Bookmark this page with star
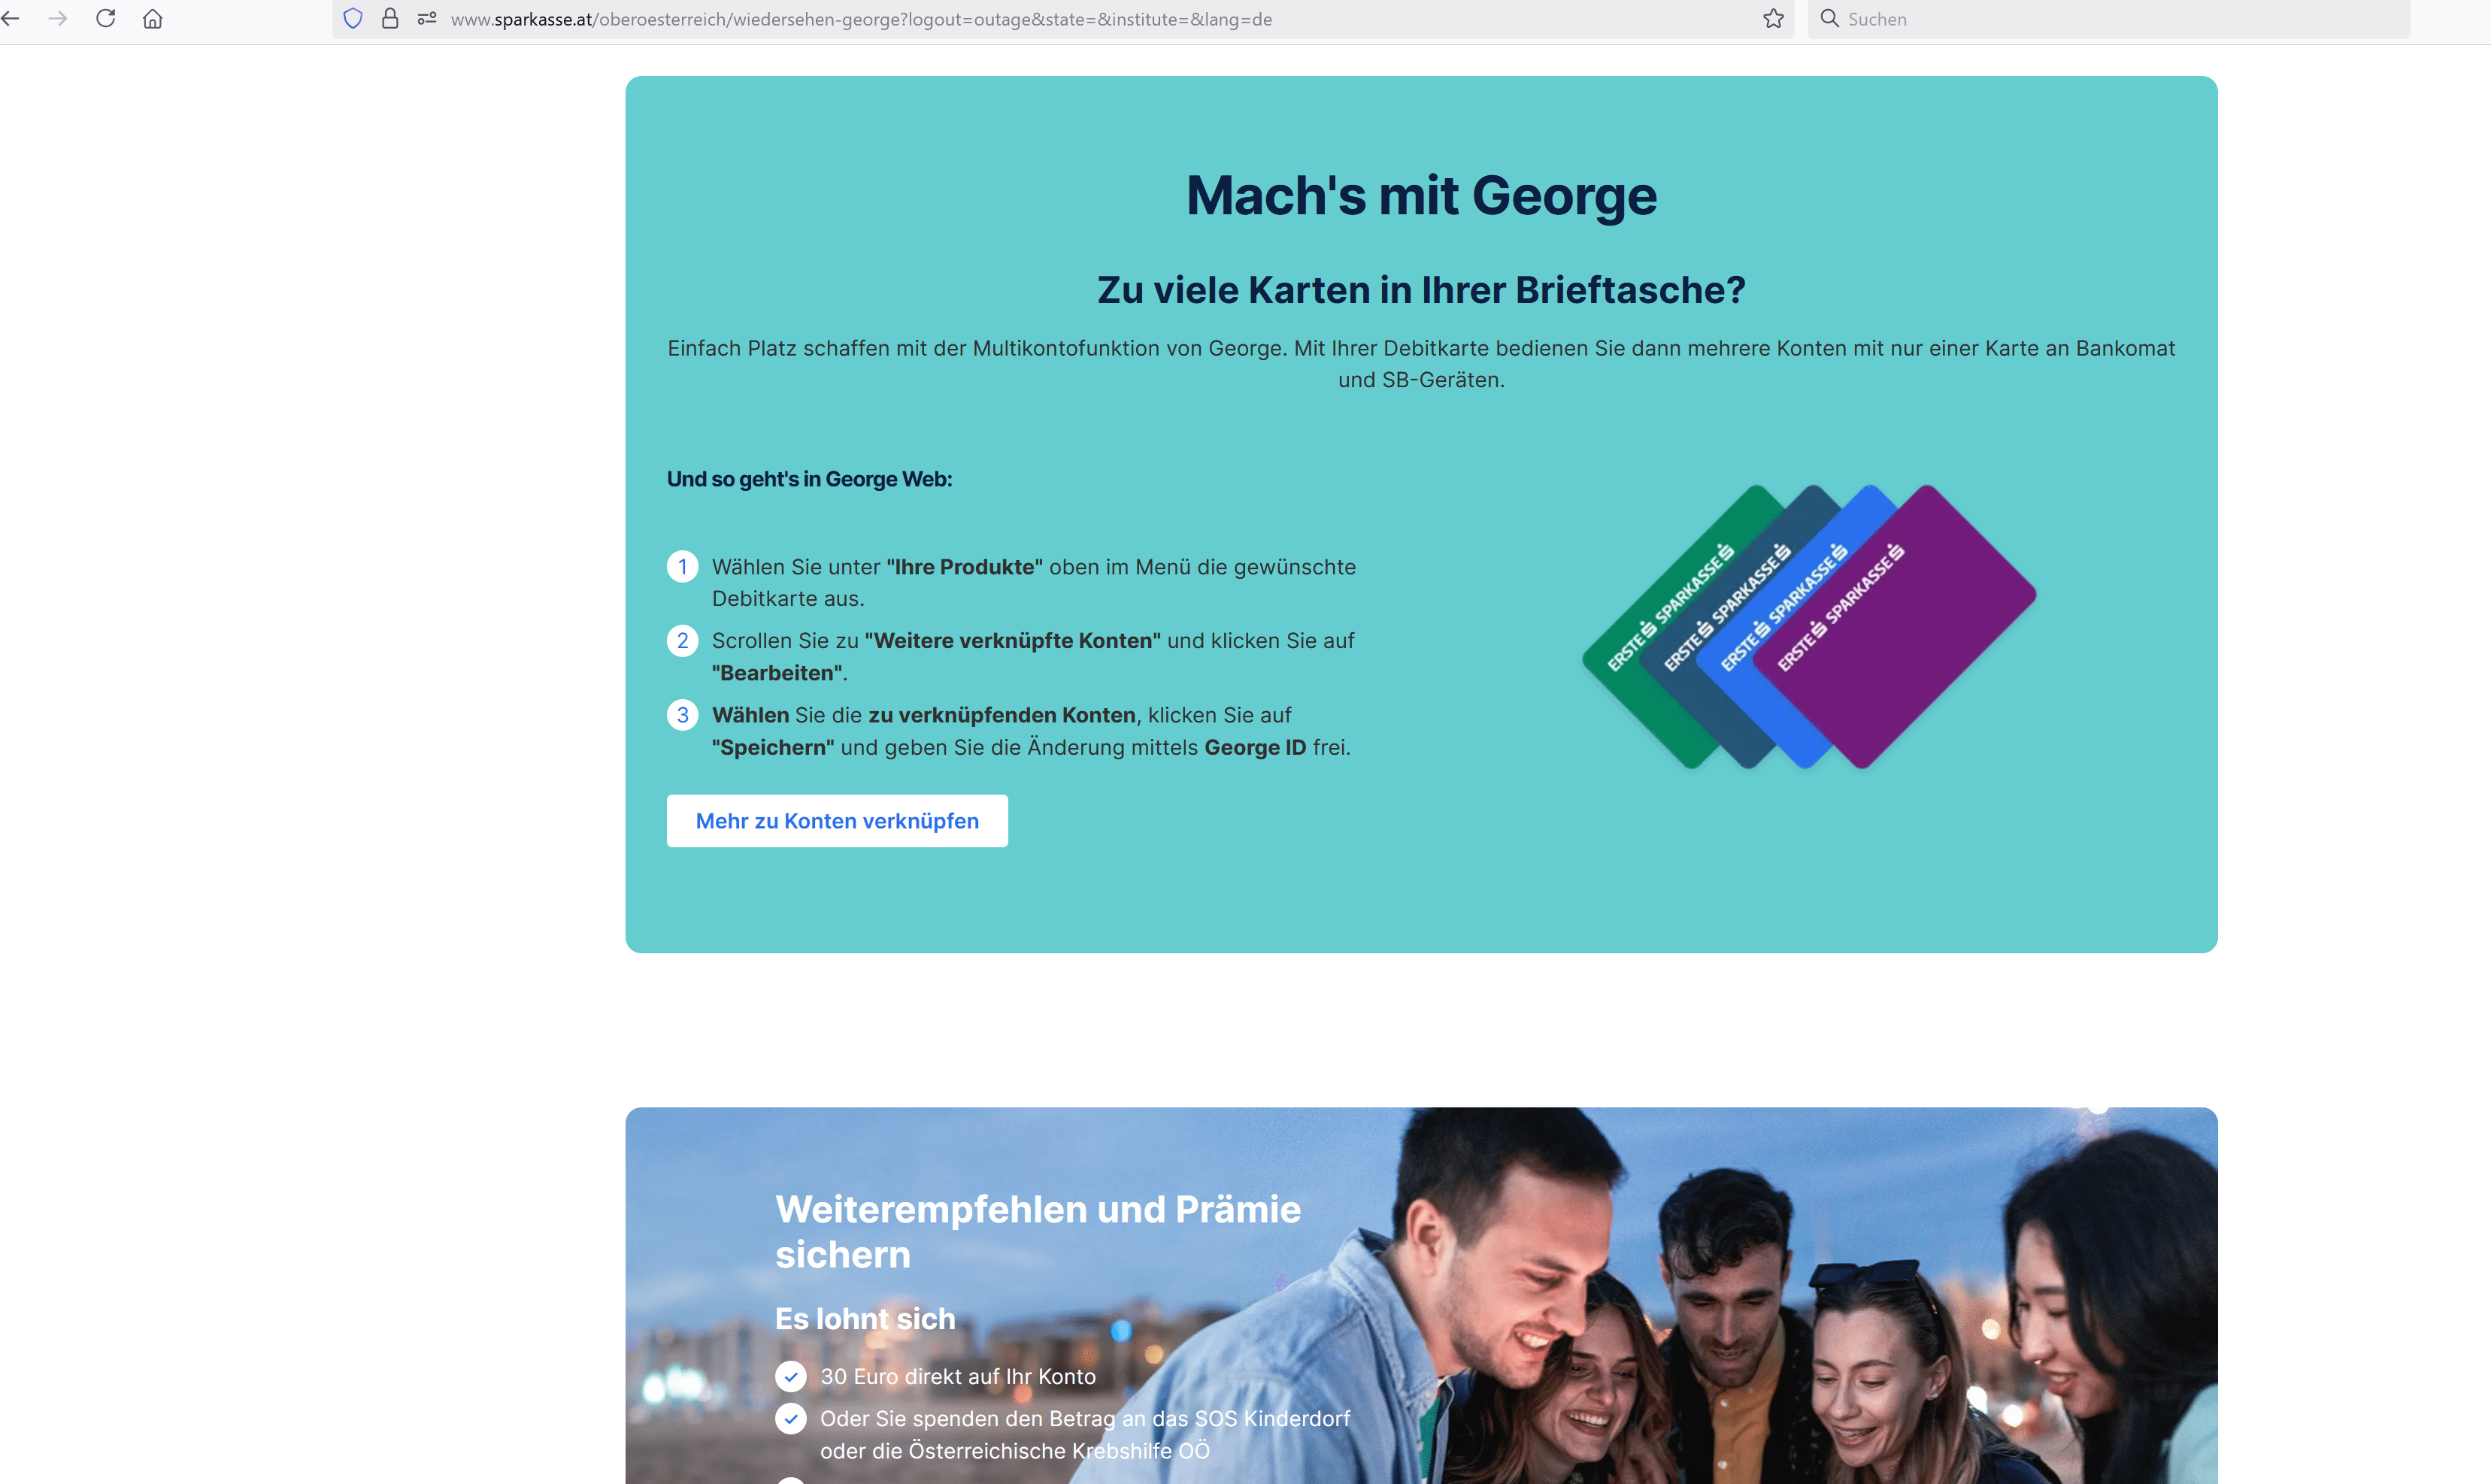 (x=1773, y=19)
